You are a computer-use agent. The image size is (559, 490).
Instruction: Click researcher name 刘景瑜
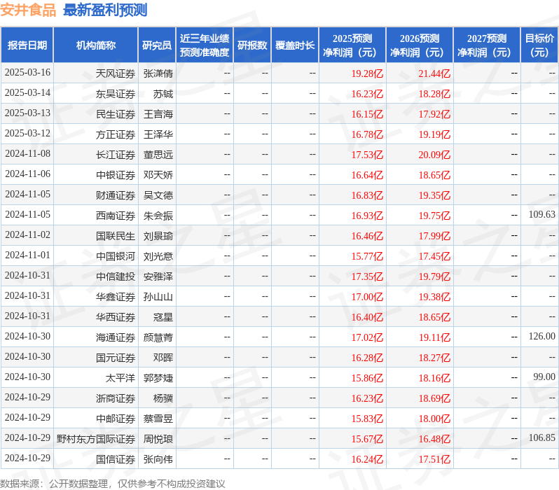(158, 236)
